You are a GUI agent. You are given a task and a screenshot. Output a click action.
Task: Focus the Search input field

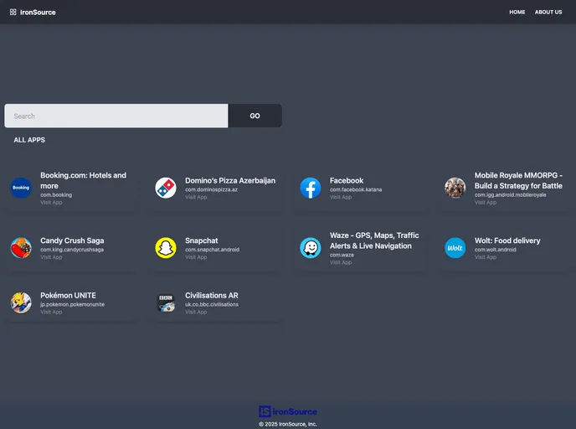coord(116,116)
